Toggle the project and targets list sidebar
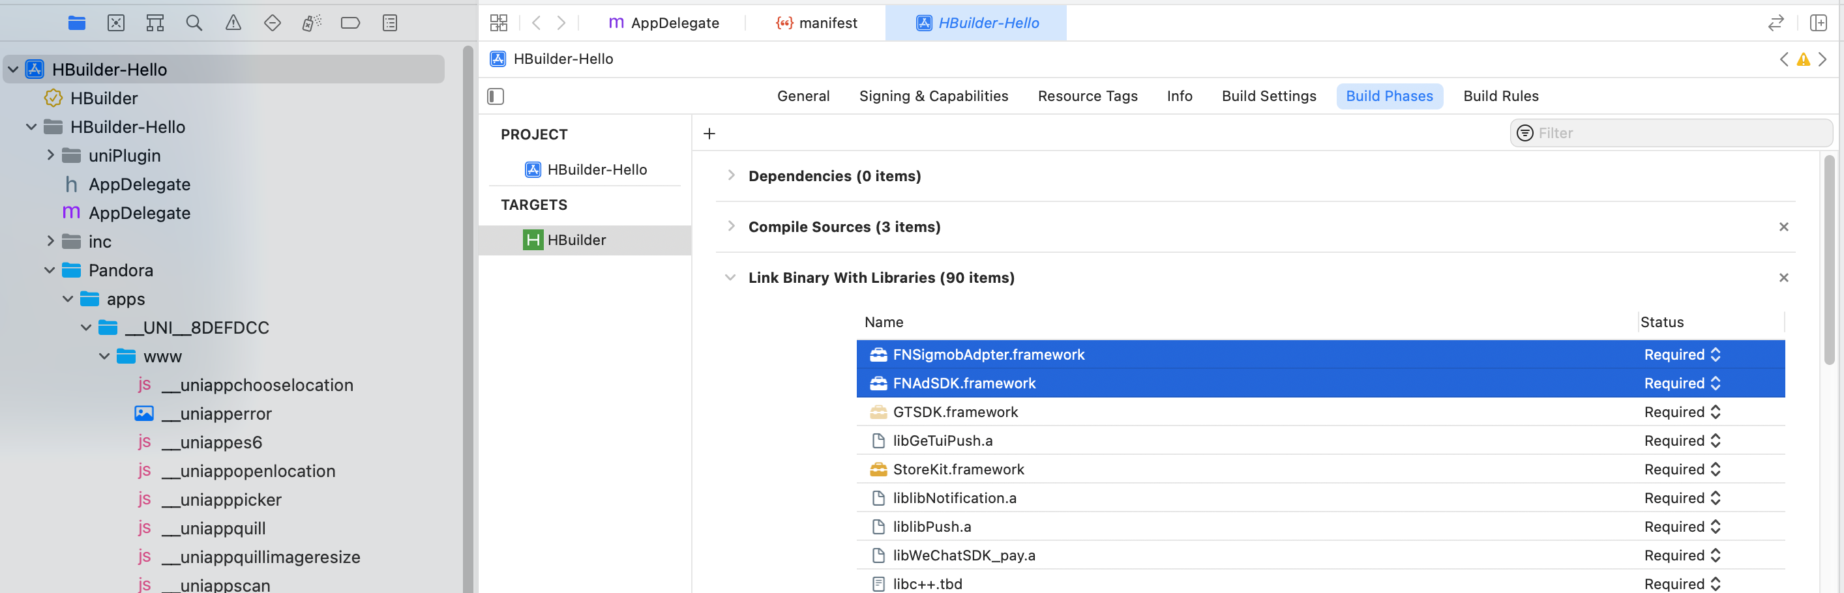The height and width of the screenshot is (593, 1844). coord(496,96)
